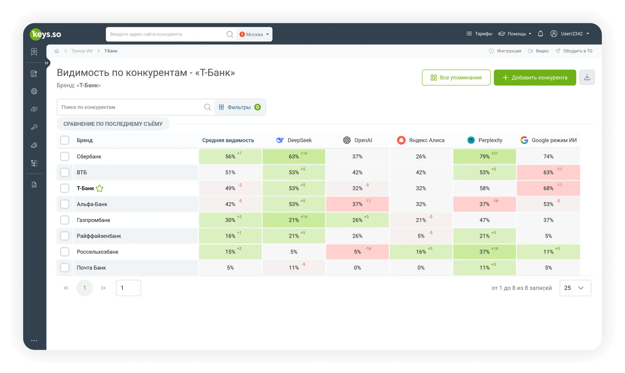Click the home icon in the breadcrumb
Image resolution: width=625 pixels, height=373 pixels.
[57, 51]
